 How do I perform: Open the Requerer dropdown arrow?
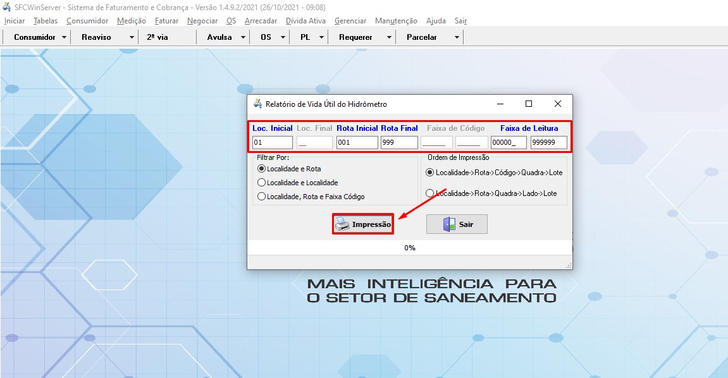pyautogui.click(x=389, y=37)
